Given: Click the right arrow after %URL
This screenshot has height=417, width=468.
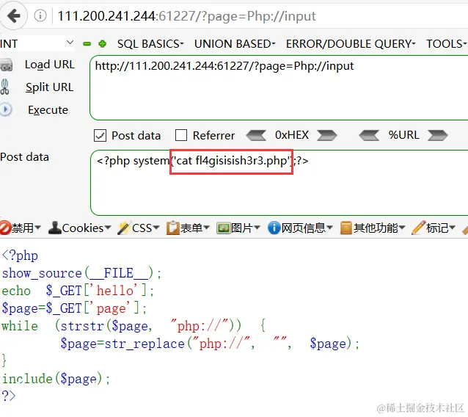Looking at the screenshot, I should tap(437, 135).
